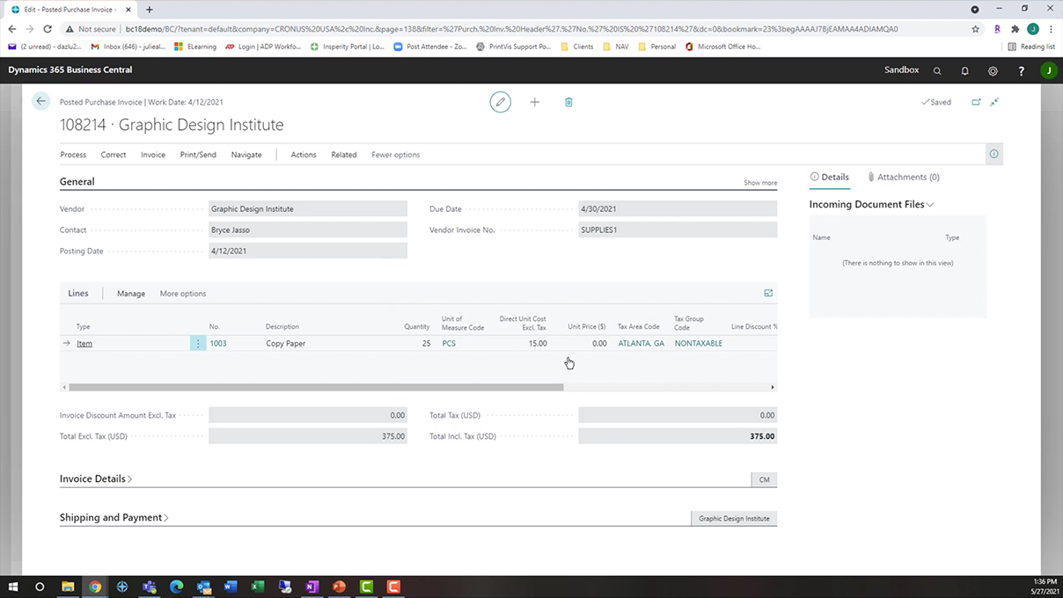Image resolution: width=1063 pixels, height=598 pixels.
Task: Open OneNote from the taskbar
Action: (x=312, y=587)
